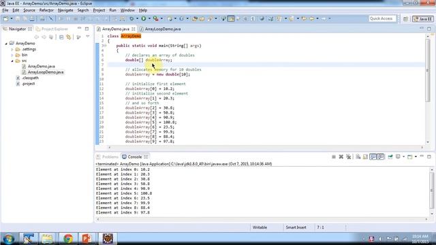Image resolution: width=436 pixels, height=245 pixels.
Task: Open the Edit menu
Action: (16, 10)
